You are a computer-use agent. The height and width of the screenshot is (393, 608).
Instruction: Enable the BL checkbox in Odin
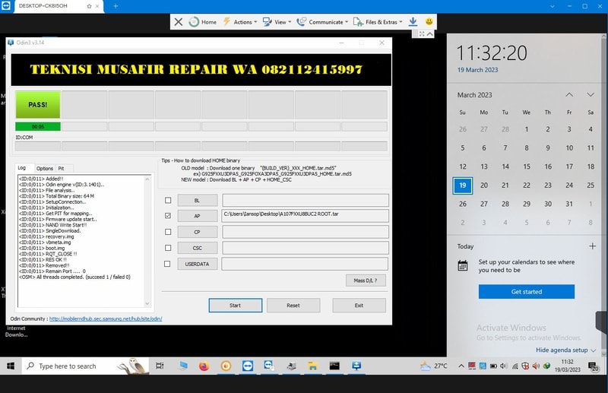click(168, 200)
